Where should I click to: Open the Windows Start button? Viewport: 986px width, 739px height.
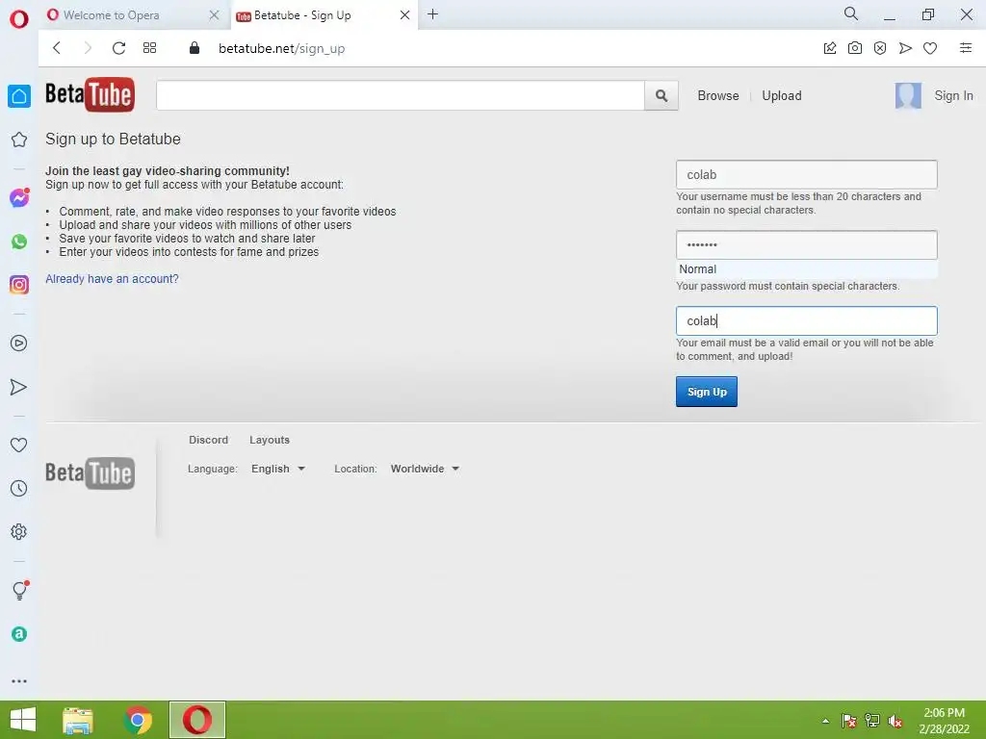tap(23, 720)
